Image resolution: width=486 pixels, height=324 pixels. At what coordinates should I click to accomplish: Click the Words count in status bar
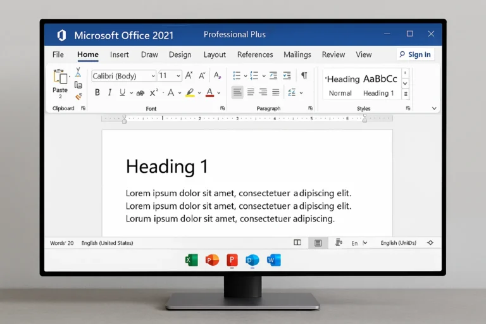pos(61,243)
